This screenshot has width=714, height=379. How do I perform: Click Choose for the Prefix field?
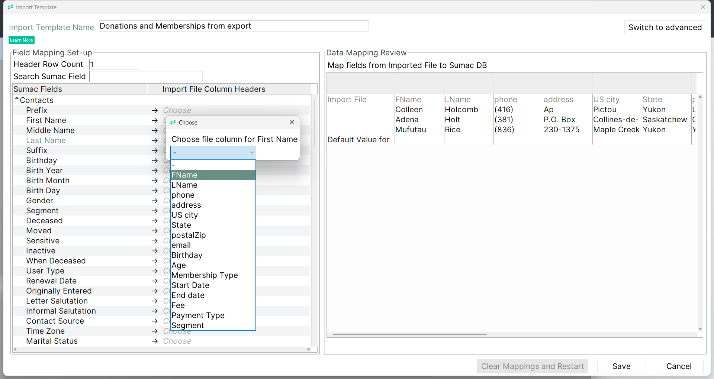177,110
